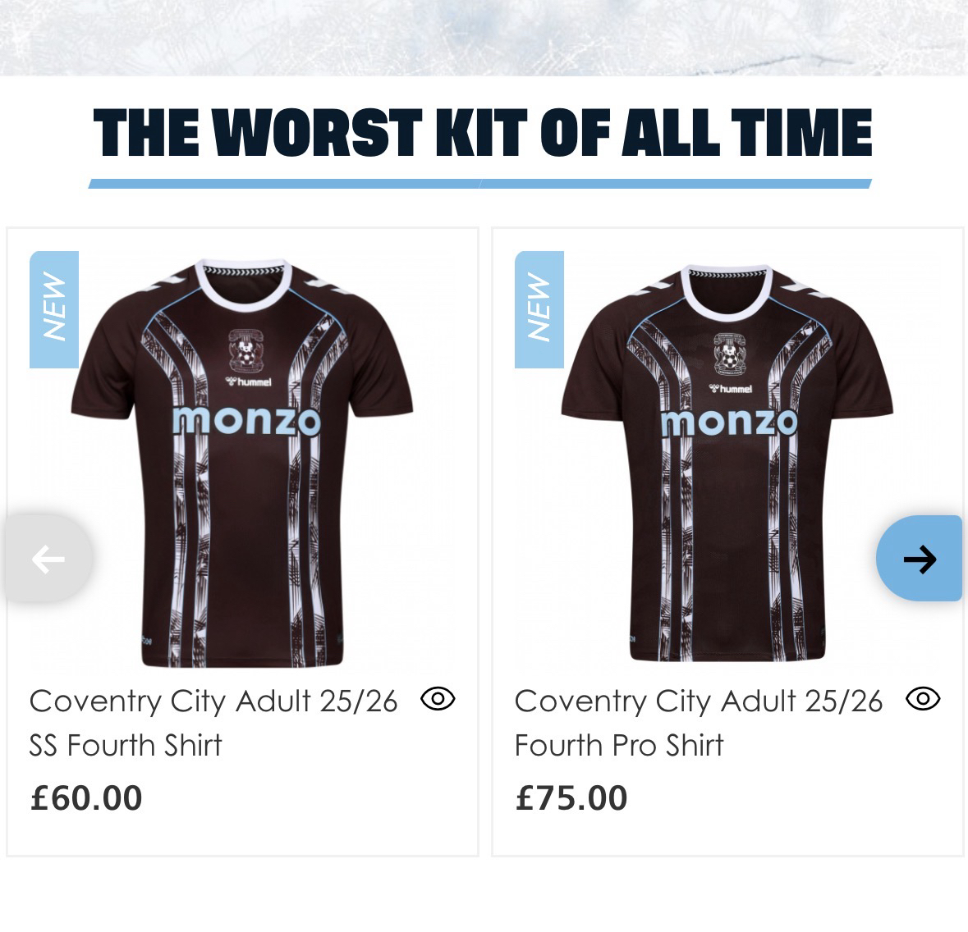Click the hummel logo on the SS Fourth Shirt
This screenshot has width=968, height=932.
(248, 381)
